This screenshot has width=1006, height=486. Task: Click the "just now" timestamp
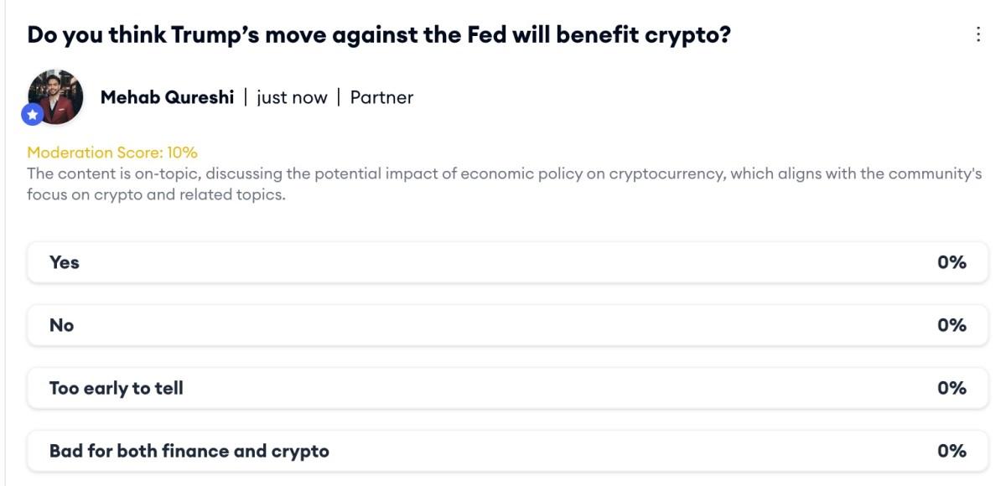(x=293, y=97)
